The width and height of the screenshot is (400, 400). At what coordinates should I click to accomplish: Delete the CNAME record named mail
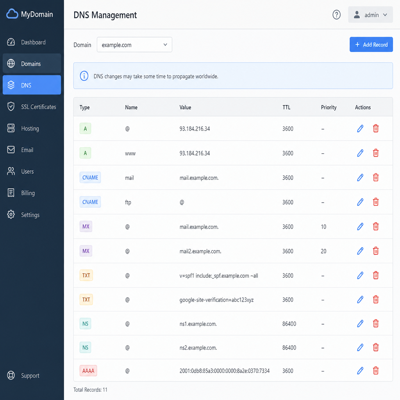tap(375, 178)
